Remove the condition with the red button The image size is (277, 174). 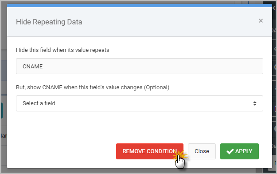(150, 151)
